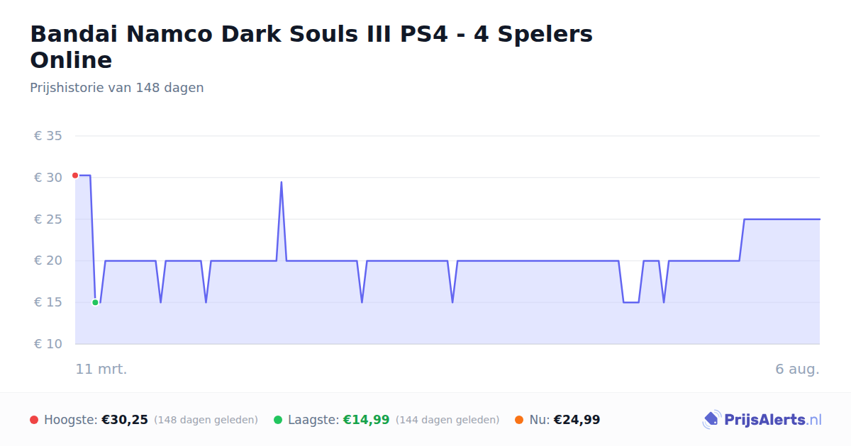Image resolution: width=851 pixels, height=446 pixels.
Task: Click the € 10 axis label
Action: tap(48, 344)
